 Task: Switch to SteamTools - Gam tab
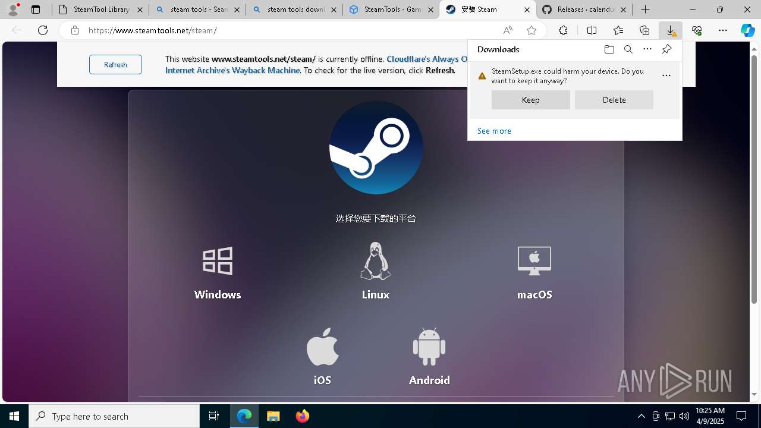coord(391,10)
